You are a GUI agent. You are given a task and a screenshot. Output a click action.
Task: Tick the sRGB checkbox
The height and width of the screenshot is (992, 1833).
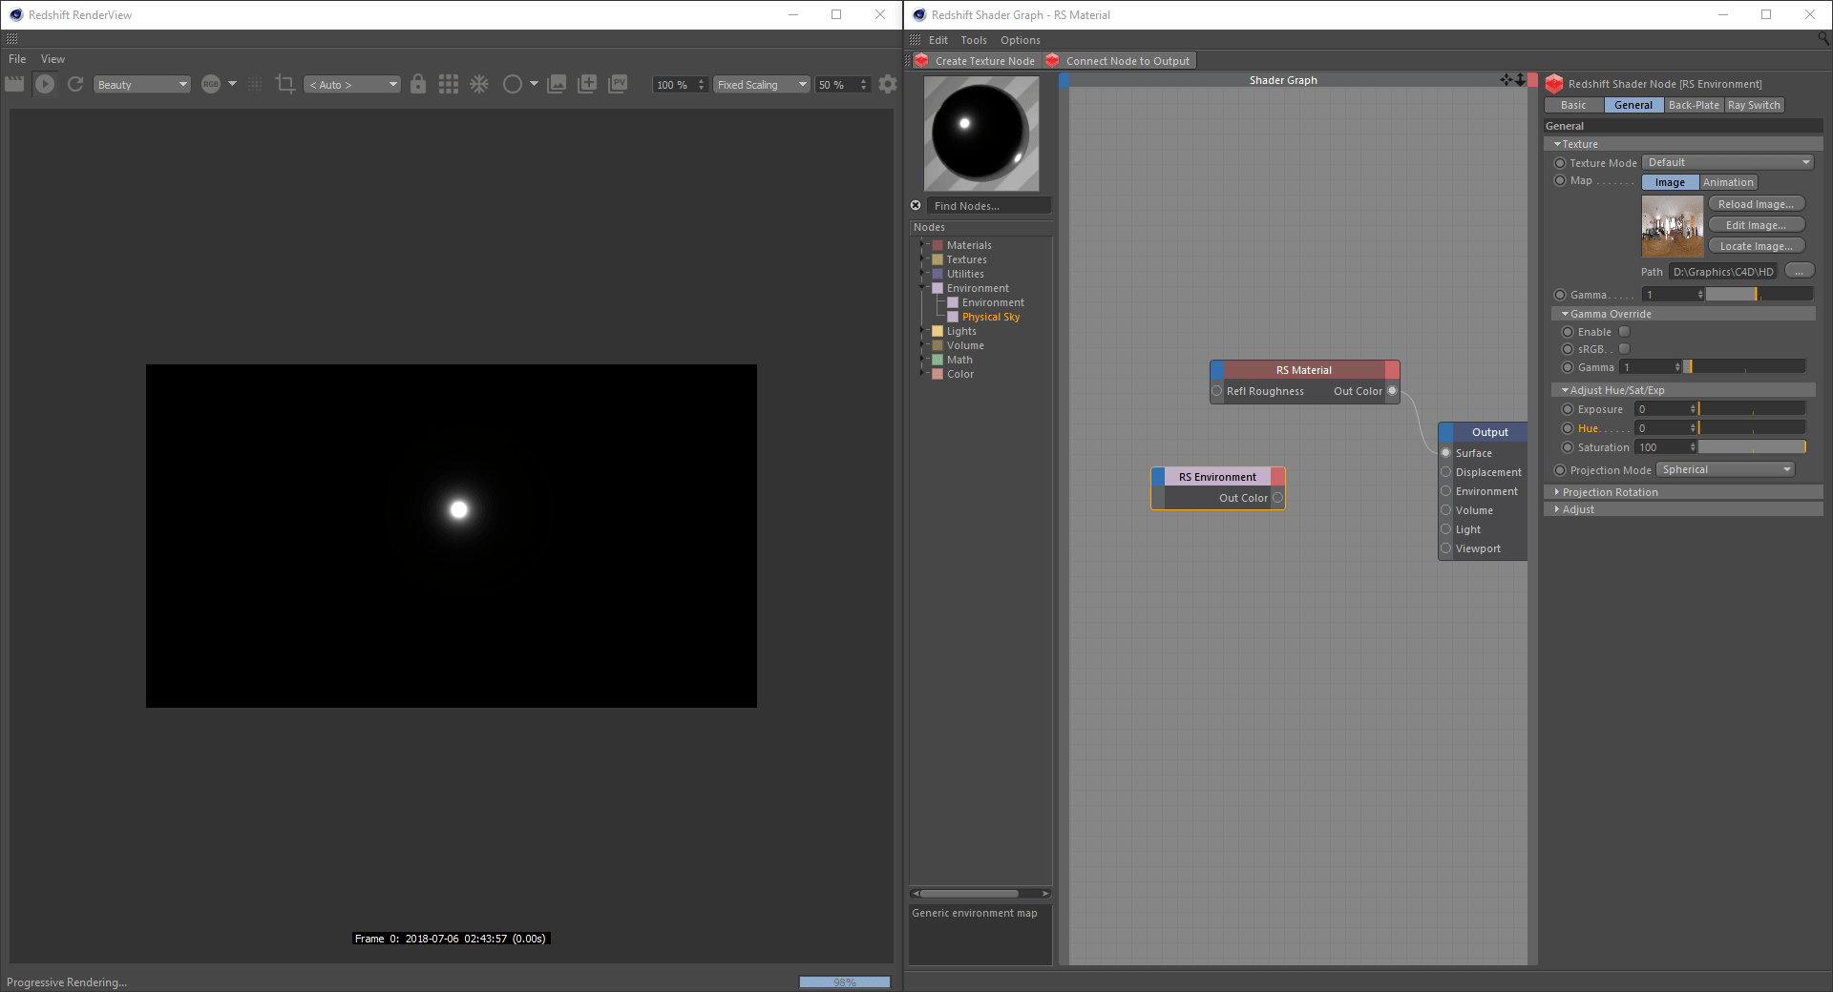click(x=1624, y=349)
